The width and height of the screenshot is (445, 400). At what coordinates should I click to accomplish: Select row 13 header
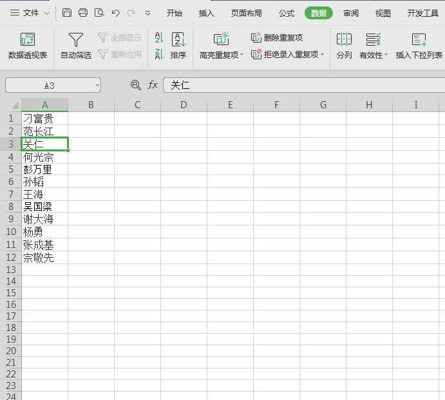pyautogui.click(x=11, y=270)
